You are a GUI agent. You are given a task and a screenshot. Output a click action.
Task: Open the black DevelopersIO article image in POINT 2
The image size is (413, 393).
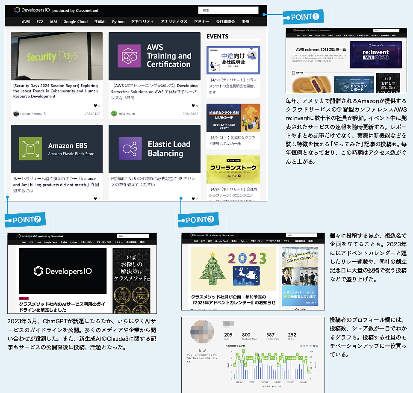63,271
